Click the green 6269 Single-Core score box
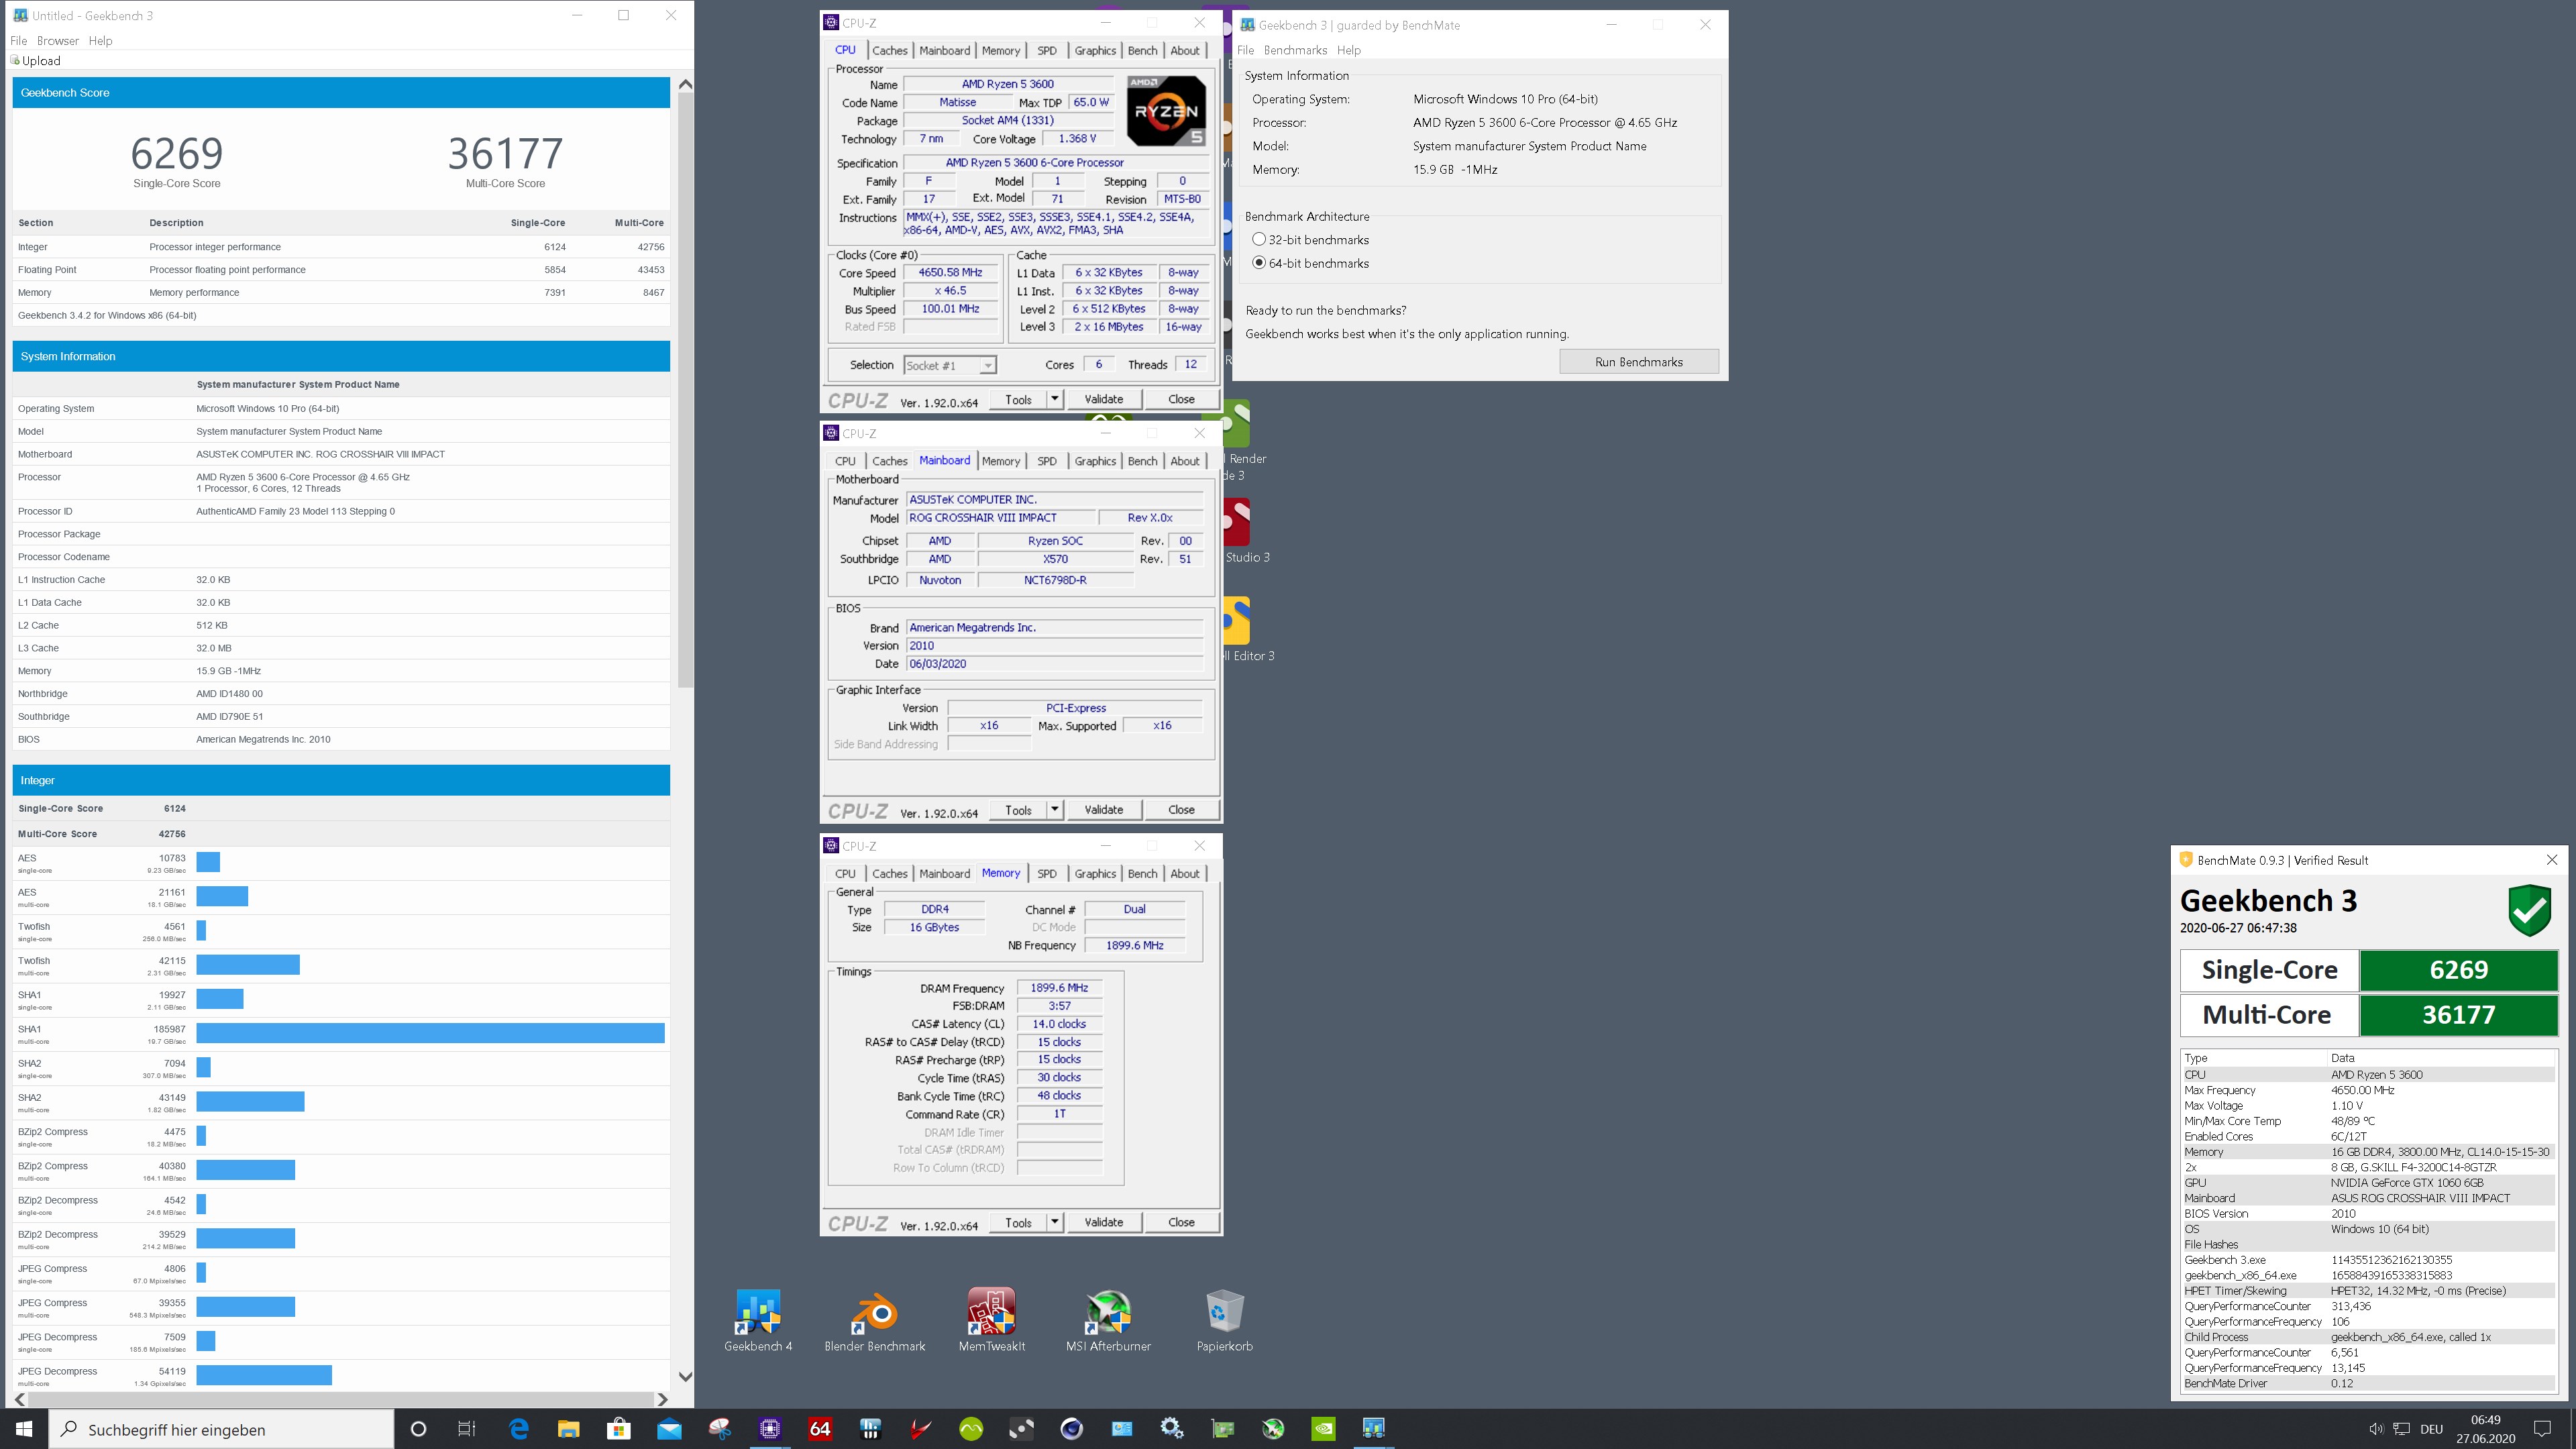Image resolution: width=2576 pixels, height=1449 pixels. 2458,969
